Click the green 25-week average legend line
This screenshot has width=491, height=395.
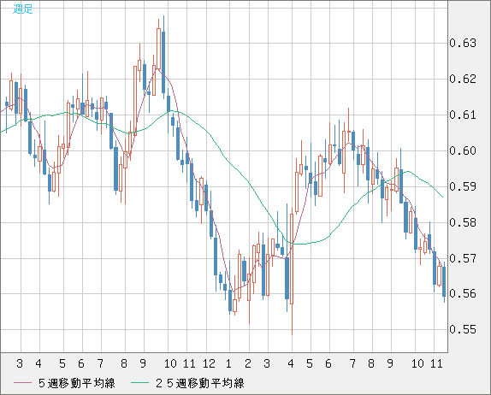(x=139, y=383)
